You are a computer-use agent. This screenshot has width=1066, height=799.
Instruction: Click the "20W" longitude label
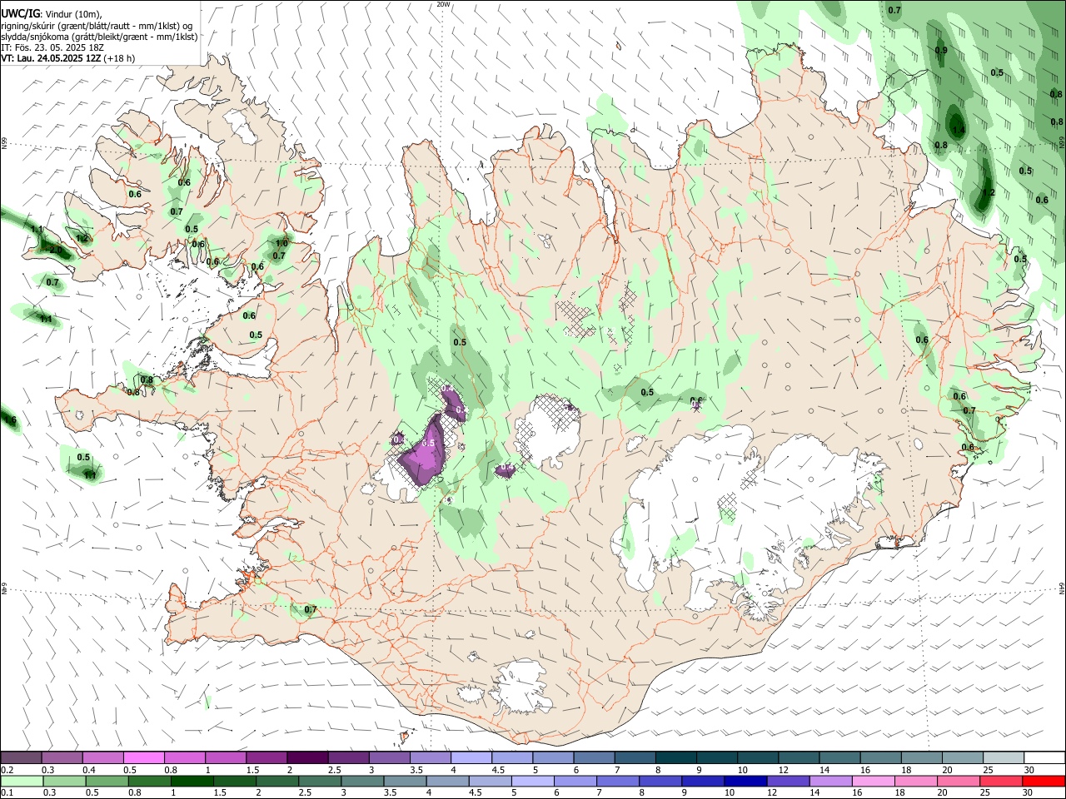pyautogui.click(x=443, y=4)
